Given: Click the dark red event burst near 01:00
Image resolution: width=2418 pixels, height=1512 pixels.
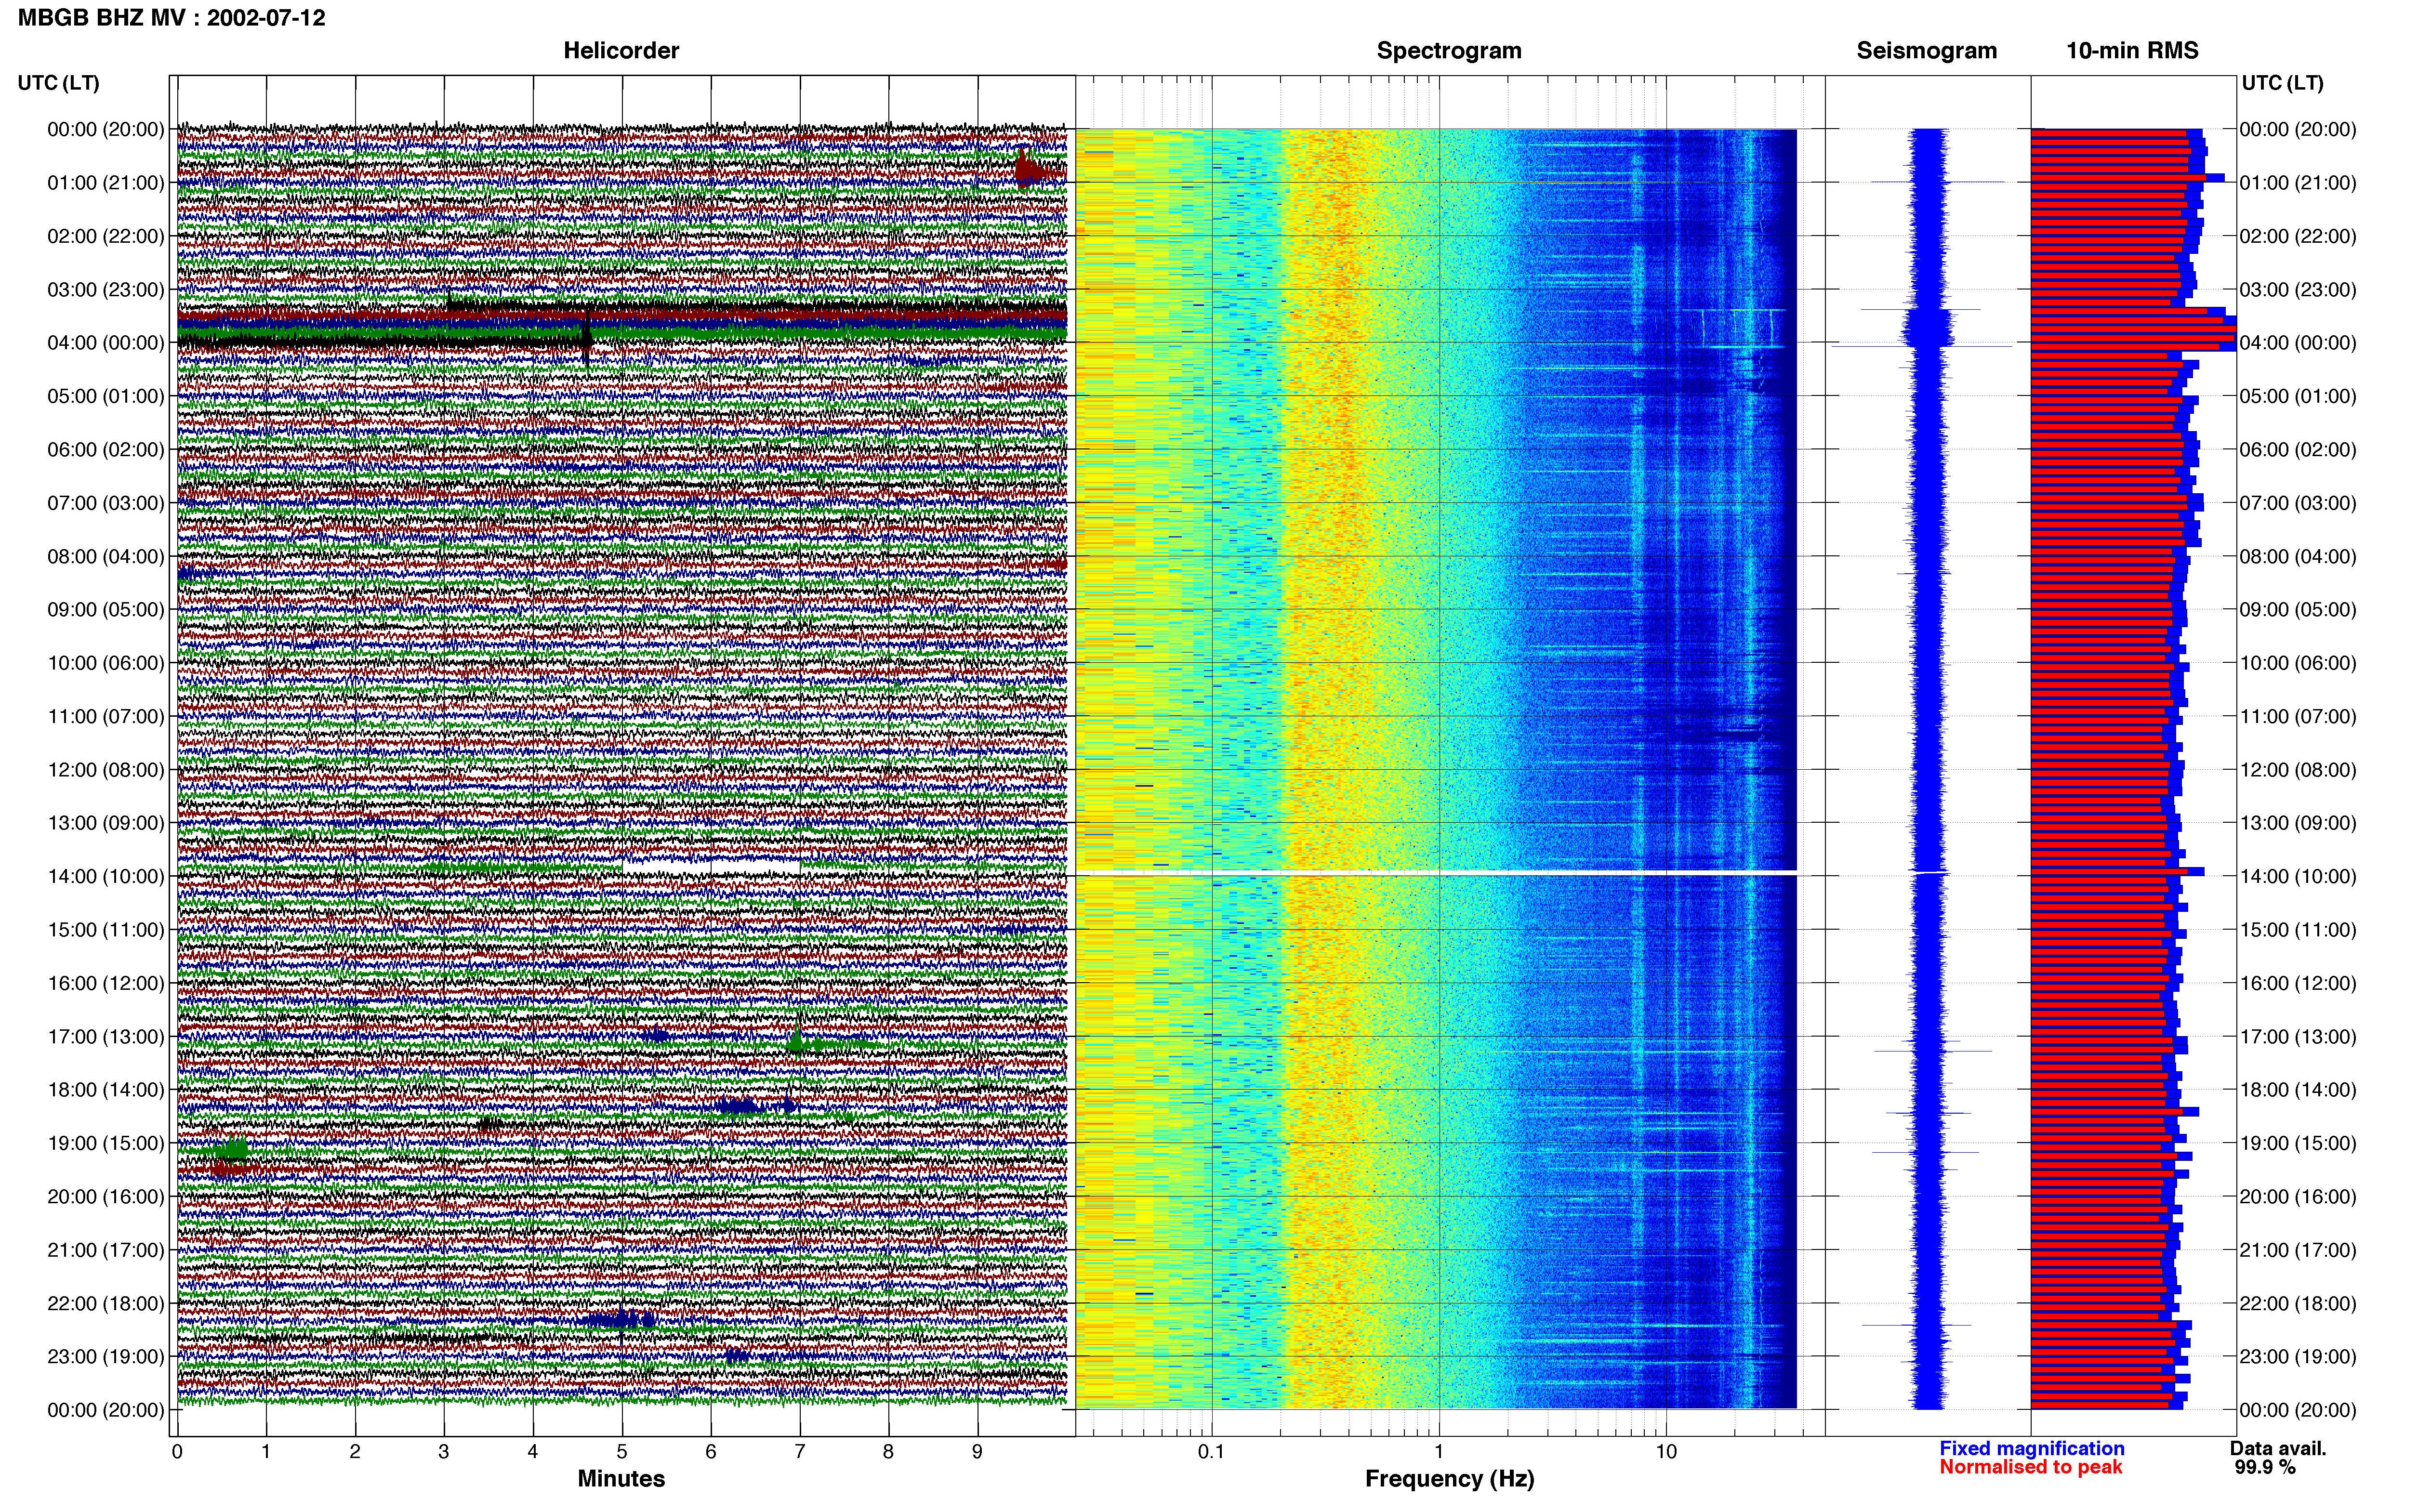Looking at the screenshot, I should click(1030, 170).
